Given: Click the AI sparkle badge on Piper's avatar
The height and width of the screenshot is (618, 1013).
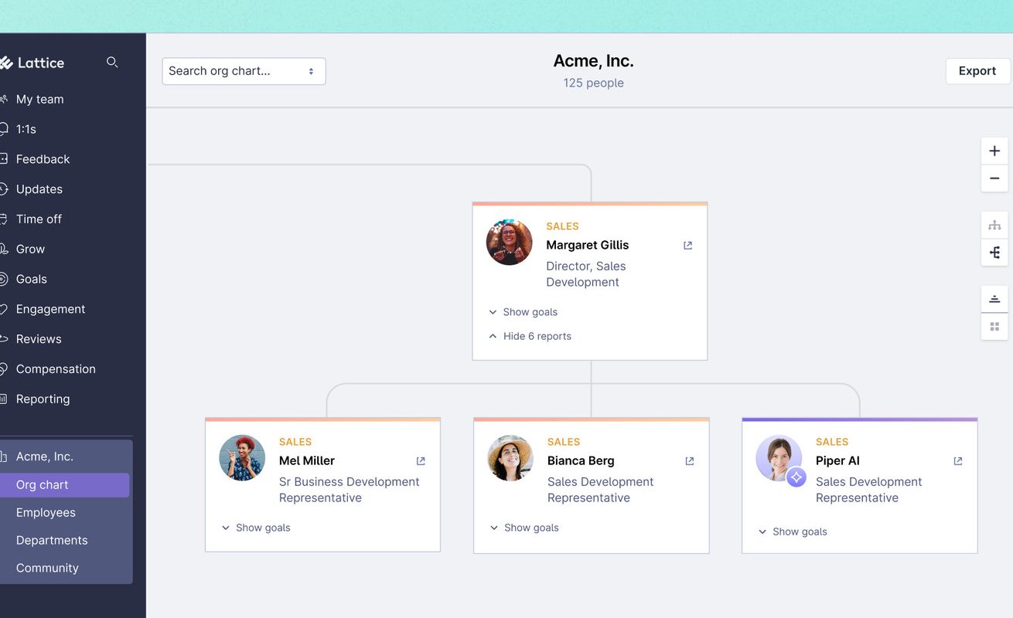Looking at the screenshot, I should (796, 477).
